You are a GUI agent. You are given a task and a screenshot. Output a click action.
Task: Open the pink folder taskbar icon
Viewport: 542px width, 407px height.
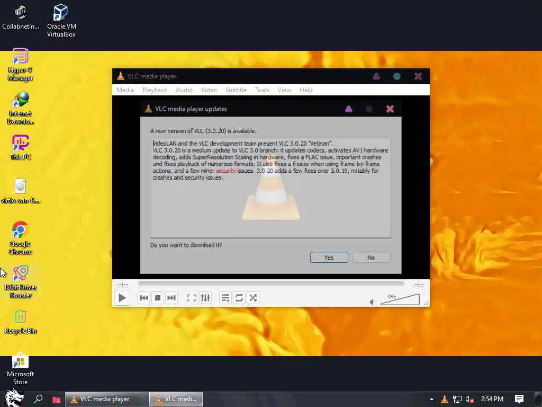[x=56, y=400]
